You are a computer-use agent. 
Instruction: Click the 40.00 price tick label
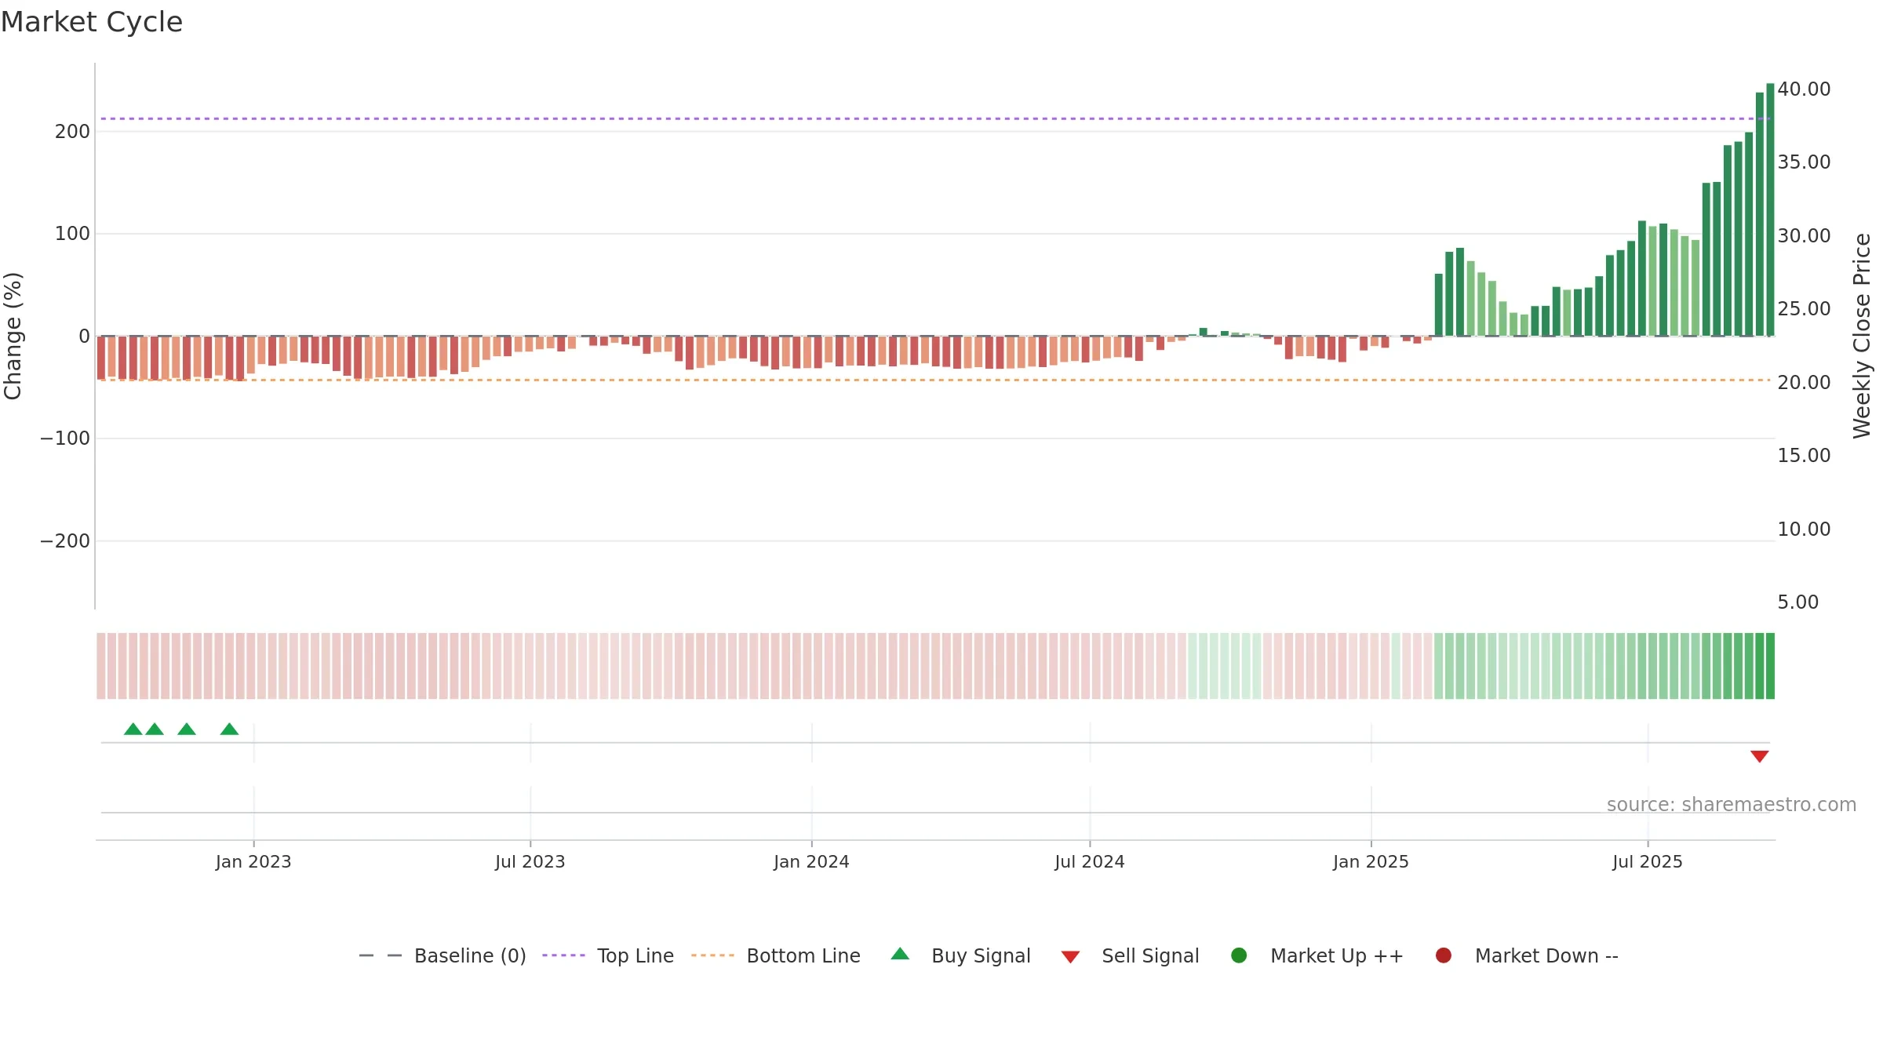coord(1804,89)
